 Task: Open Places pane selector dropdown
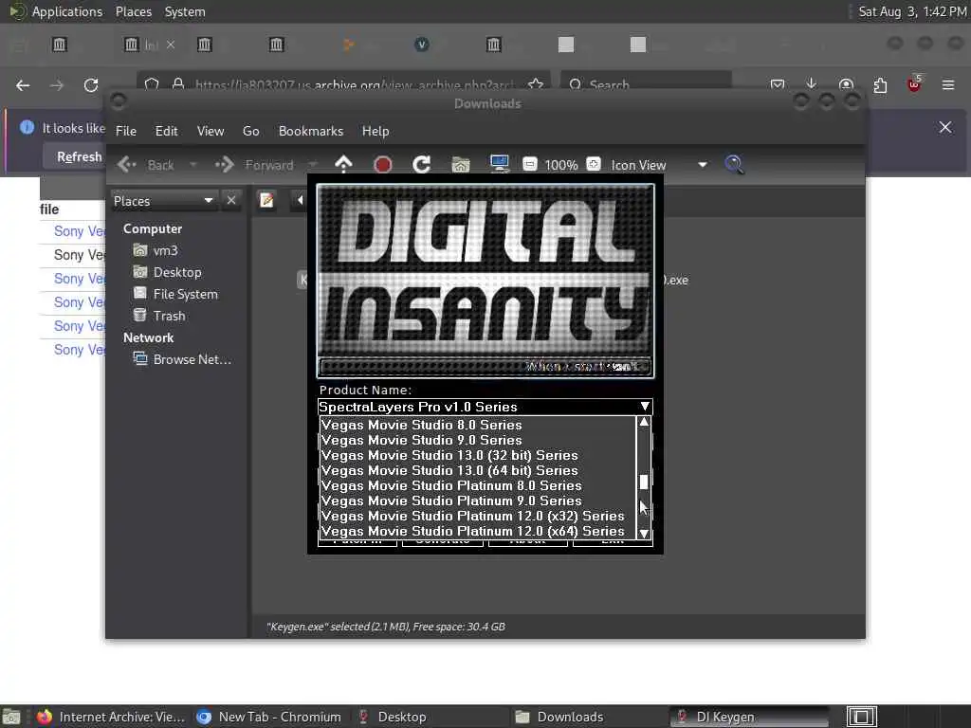[x=163, y=201]
